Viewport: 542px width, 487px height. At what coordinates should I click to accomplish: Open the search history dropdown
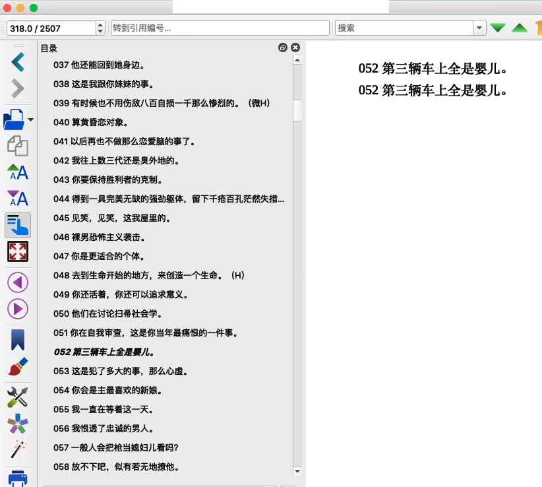479,28
